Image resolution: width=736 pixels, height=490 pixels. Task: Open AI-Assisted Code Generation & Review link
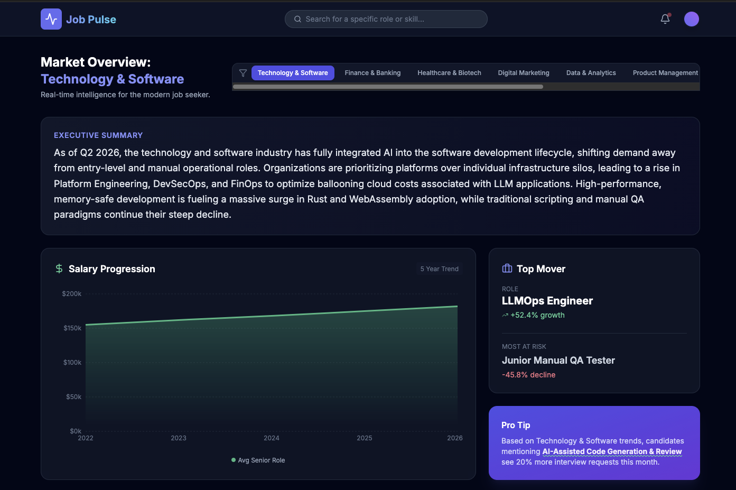coord(612,451)
